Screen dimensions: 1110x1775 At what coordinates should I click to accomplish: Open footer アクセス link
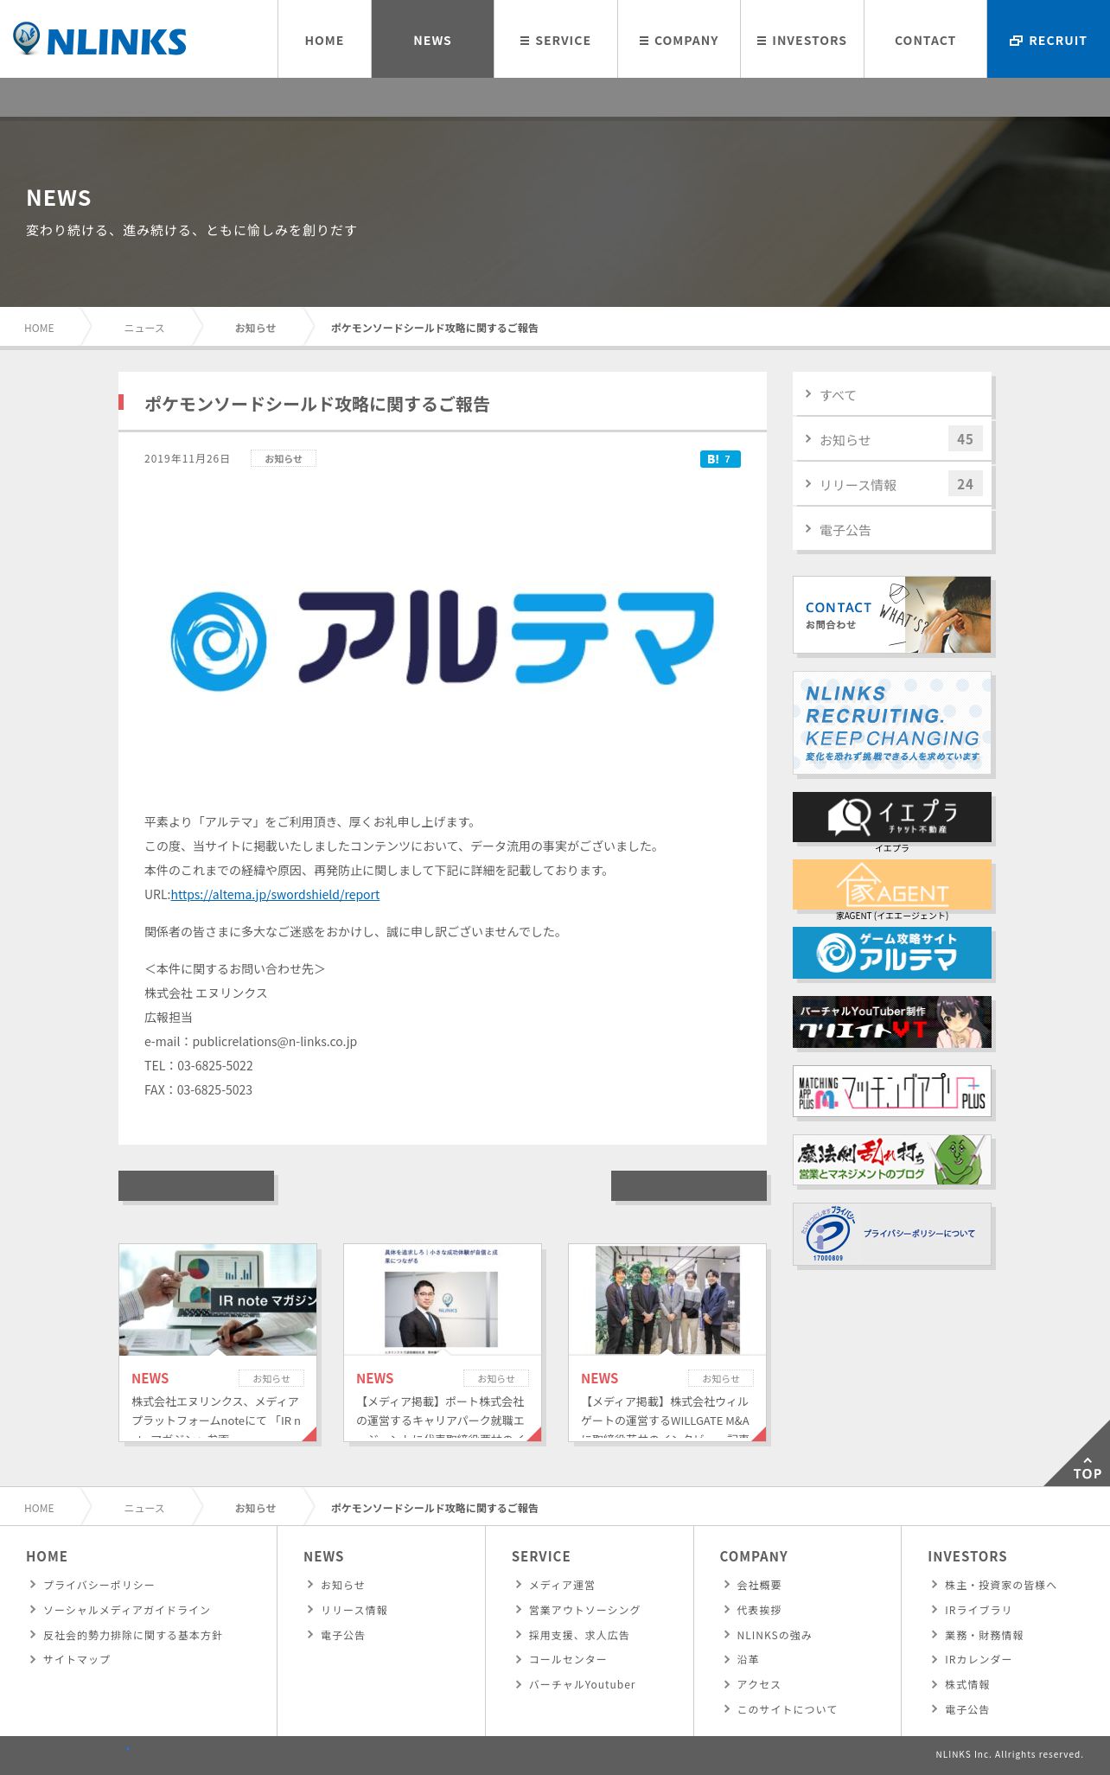pyautogui.click(x=758, y=1684)
